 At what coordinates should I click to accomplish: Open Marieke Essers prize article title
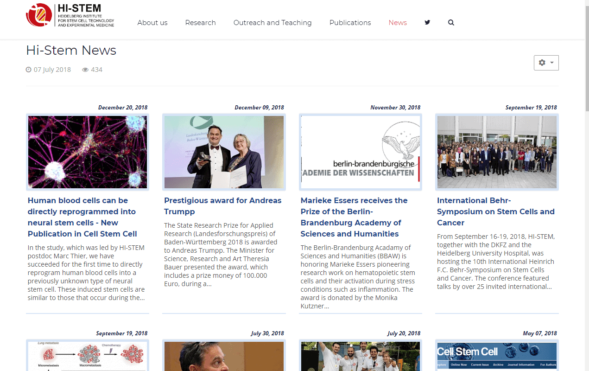(x=354, y=217)
